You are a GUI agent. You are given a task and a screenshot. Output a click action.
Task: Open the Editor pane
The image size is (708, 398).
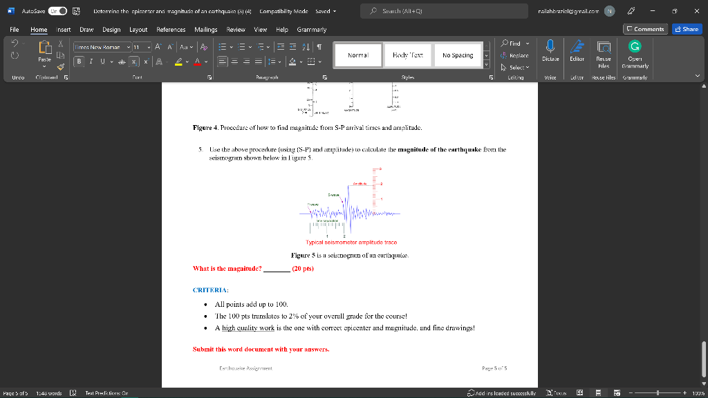pos(577,50)
